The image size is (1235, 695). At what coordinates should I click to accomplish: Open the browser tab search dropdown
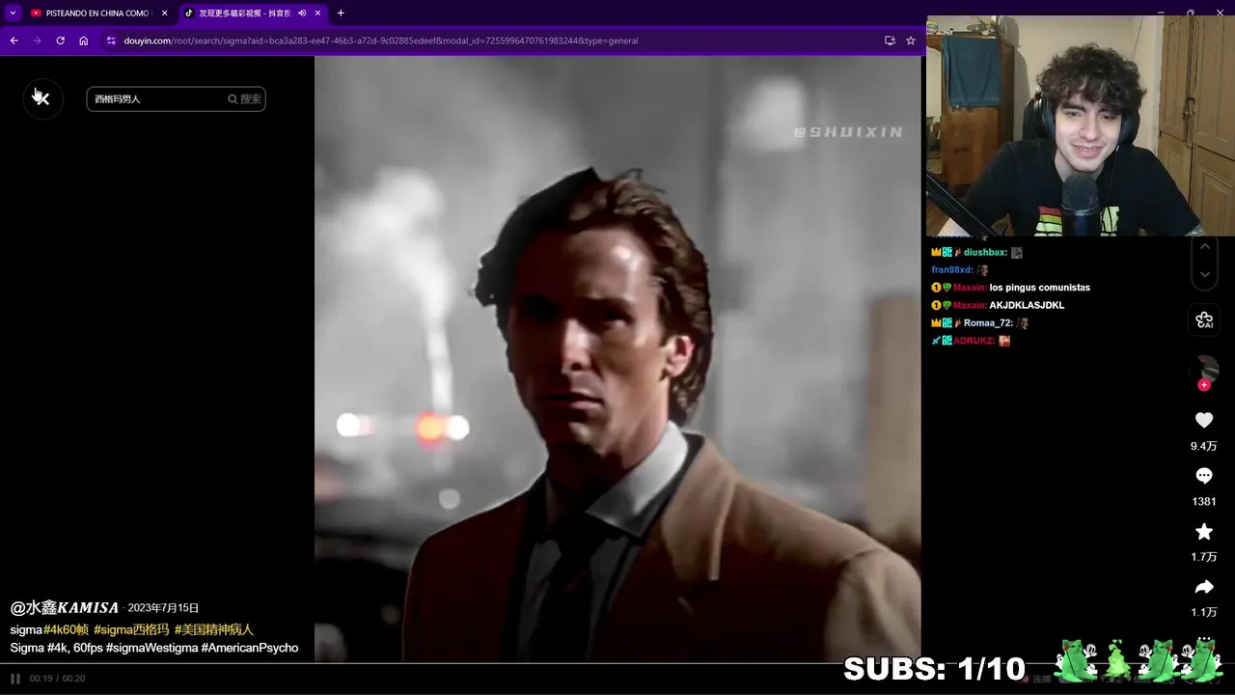(x=13, y=13)
